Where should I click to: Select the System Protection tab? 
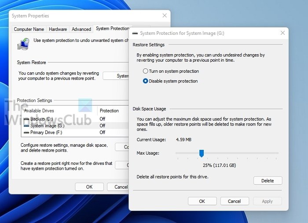[112, 29]
